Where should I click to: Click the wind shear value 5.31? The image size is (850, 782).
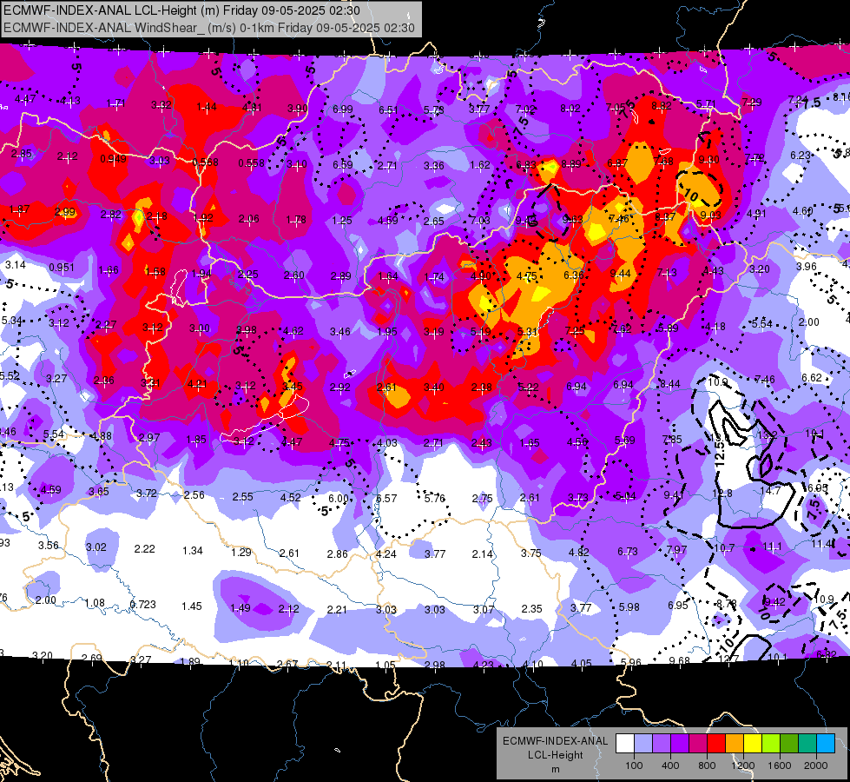528,331
